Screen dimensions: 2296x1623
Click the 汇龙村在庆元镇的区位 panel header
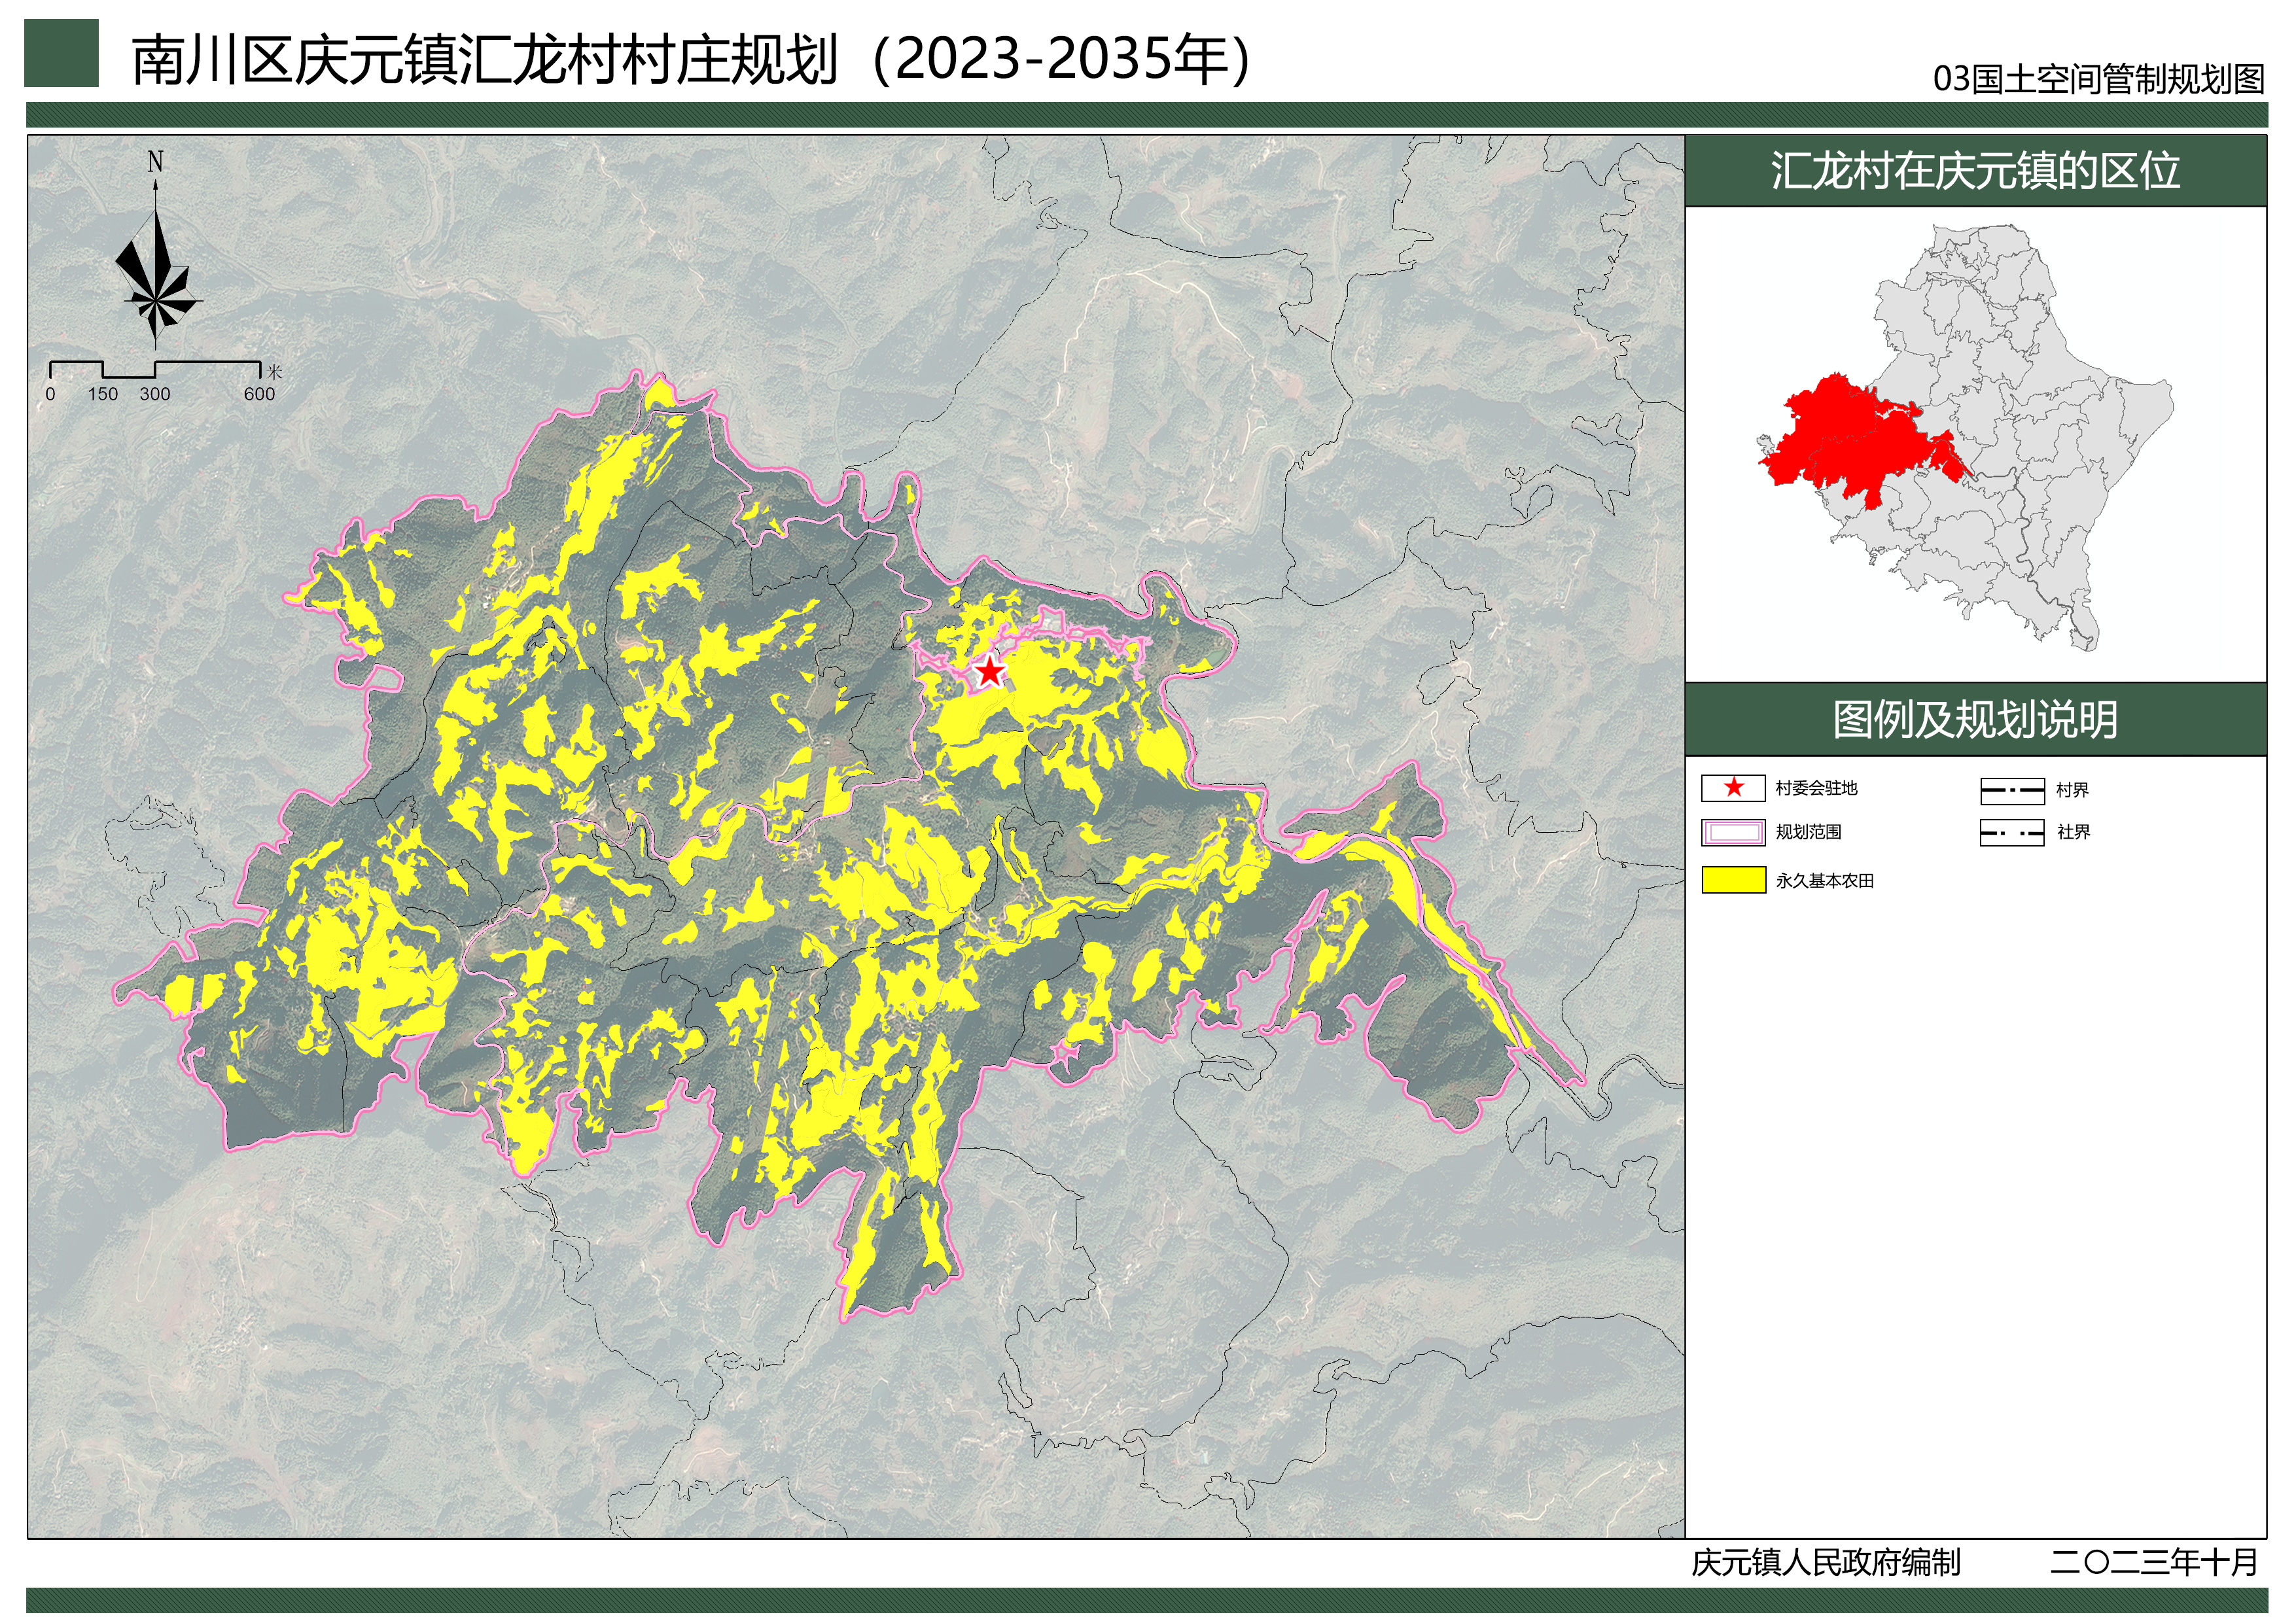[x=1975, y=171]
